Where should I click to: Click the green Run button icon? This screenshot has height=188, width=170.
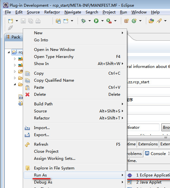click(x=96, y=21)
